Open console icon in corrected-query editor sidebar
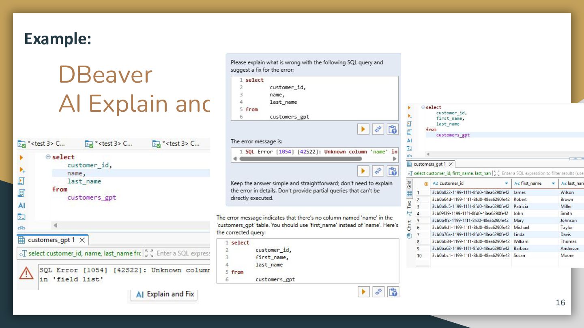584x328 pixels. (x=410, y=149)
